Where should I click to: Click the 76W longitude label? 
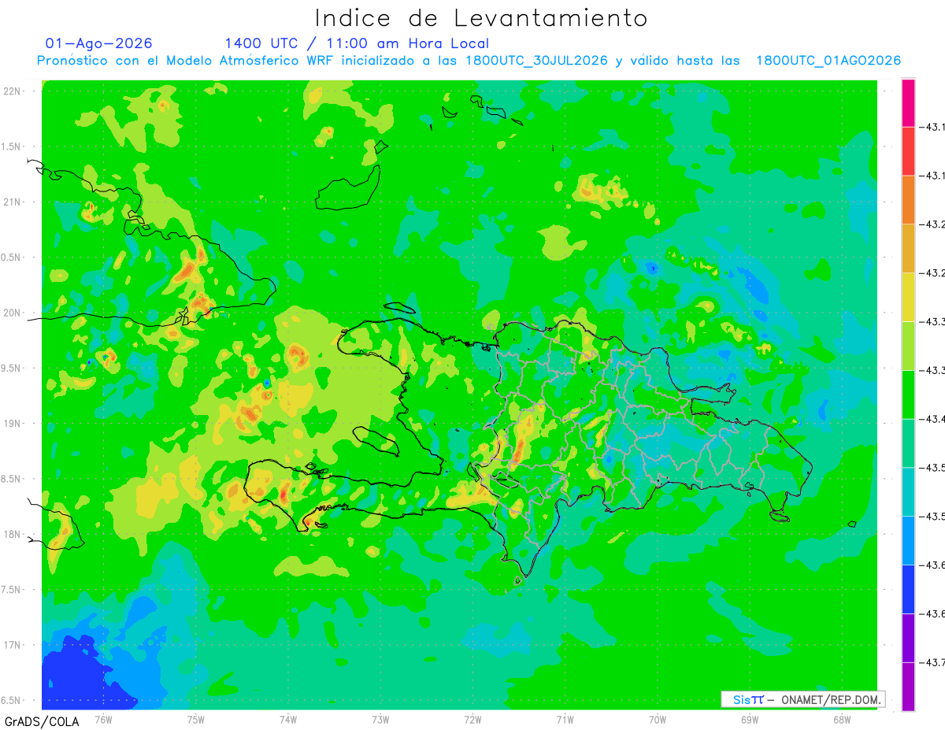103,719
